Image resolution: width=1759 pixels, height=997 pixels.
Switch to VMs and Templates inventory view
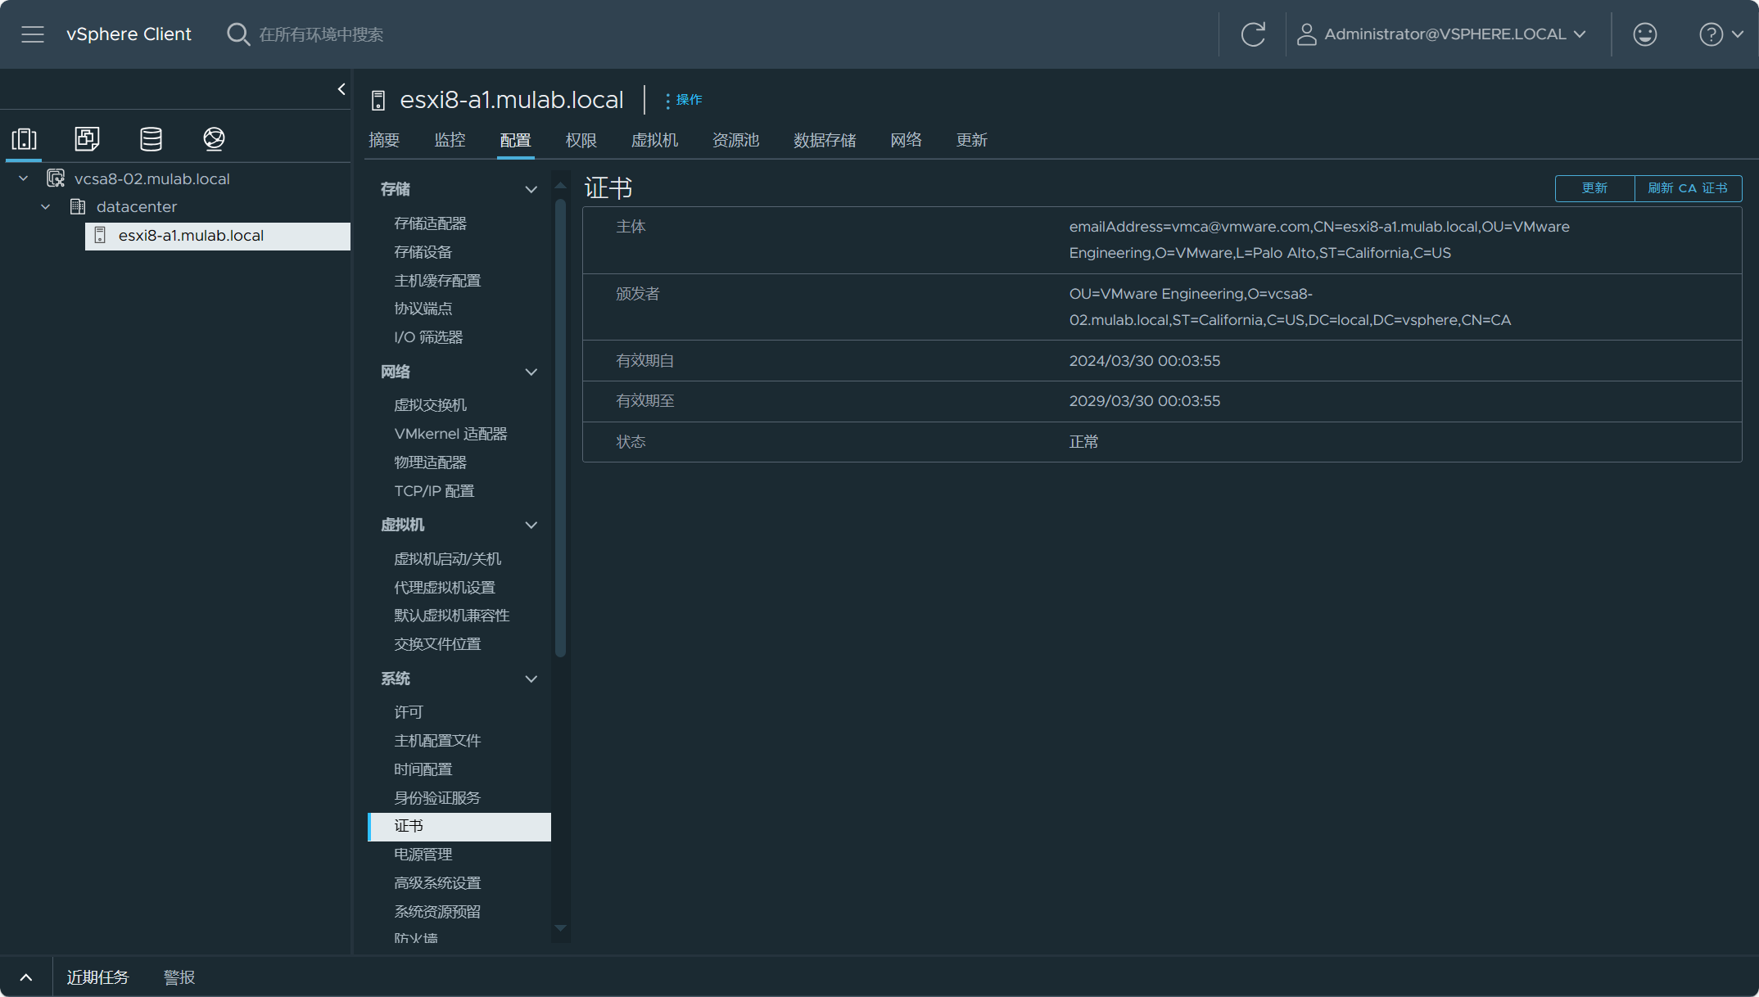[87, 139]
